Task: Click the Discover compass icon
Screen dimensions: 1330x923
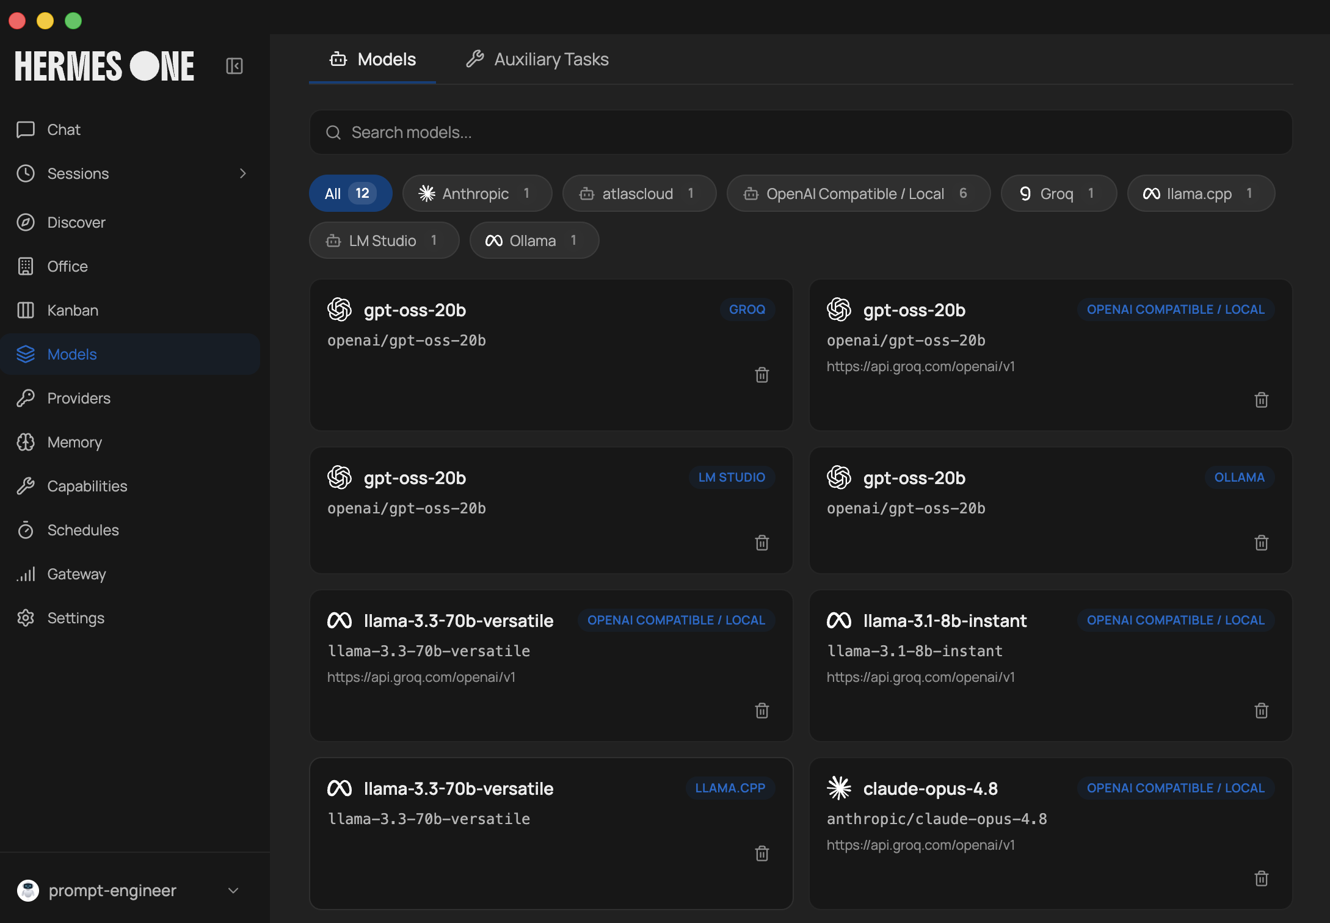Action: pyautogui.click(x=26, y=222)
